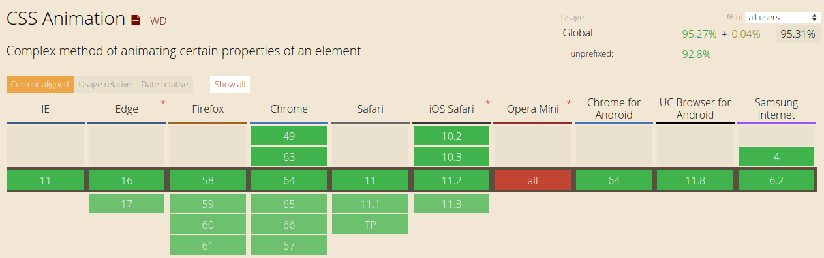
Task: Click the Edge 17 future version cell
Action: (x=127, y=203)
